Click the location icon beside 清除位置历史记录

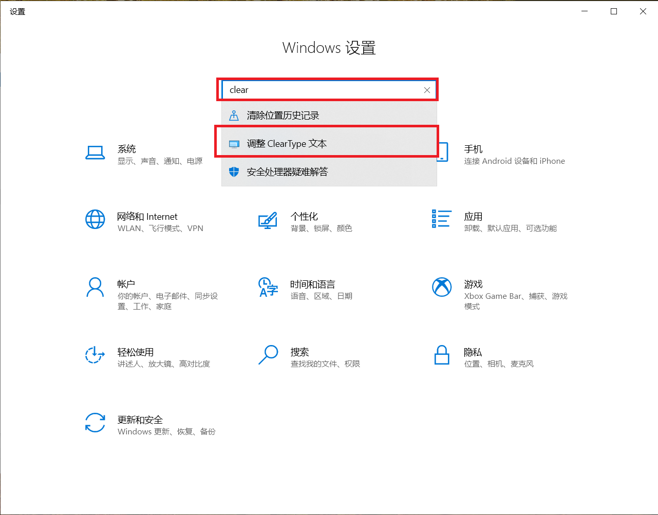pyautogui.click(x=234, y=116)
